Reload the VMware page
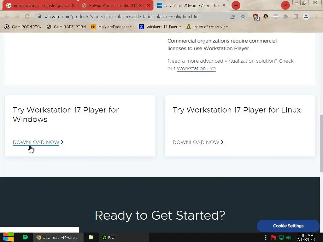323x242 pixels. pyautogui.click(x=27, y=17)
